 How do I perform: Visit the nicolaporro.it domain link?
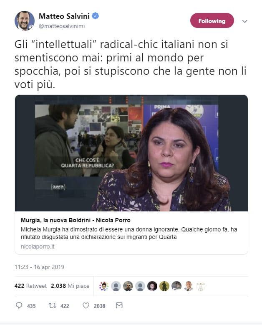[x=38, y=246]
